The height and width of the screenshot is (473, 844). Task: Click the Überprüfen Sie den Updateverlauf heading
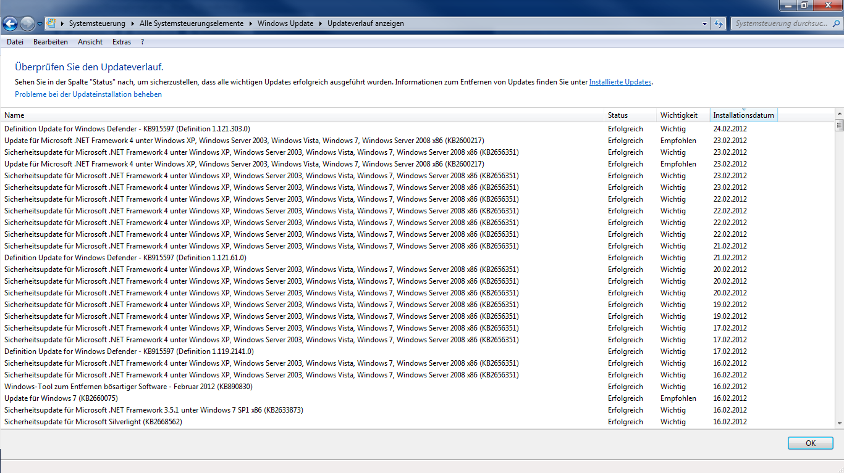coord(89,67)
